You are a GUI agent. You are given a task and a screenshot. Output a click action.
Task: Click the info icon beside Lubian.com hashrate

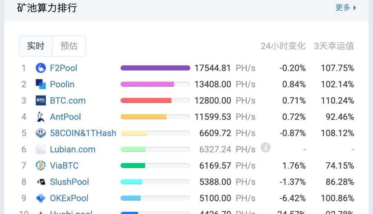coord(265,148)
